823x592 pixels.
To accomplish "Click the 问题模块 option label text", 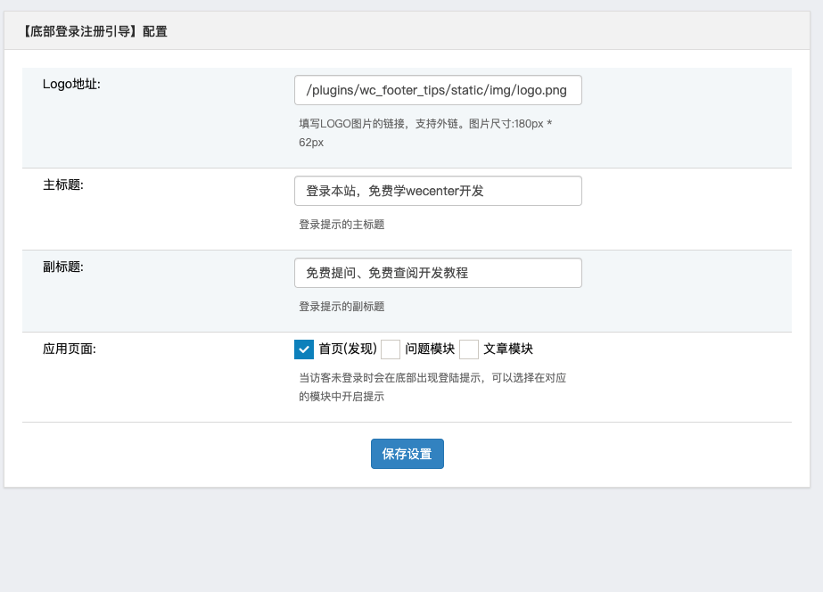I will click(430, 349).
